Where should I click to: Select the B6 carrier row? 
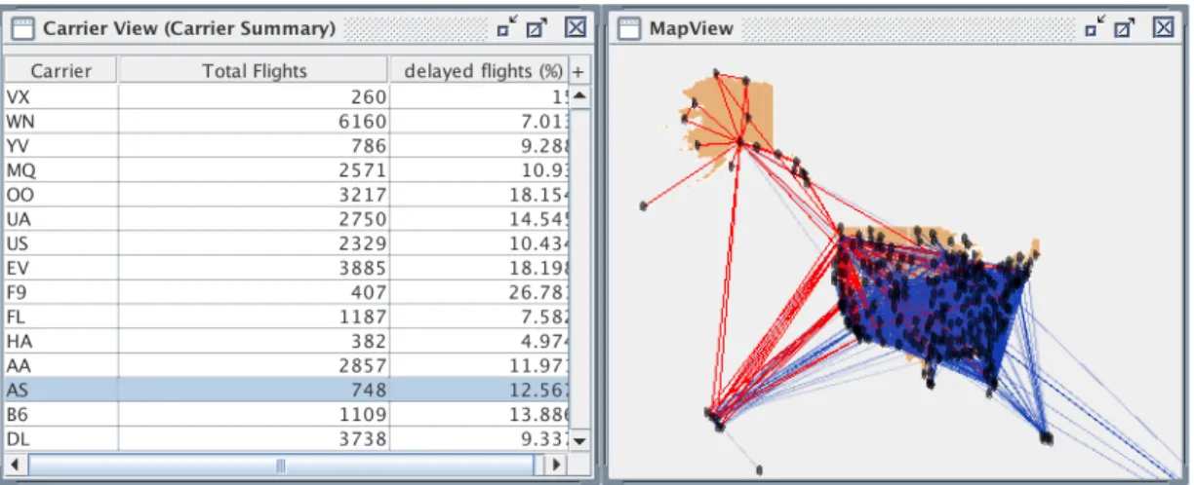point(287,413)
